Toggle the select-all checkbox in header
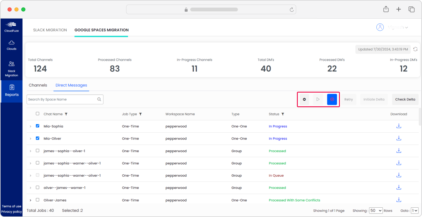Viewport: 422px width, 217px height. (x=37, y=114)
